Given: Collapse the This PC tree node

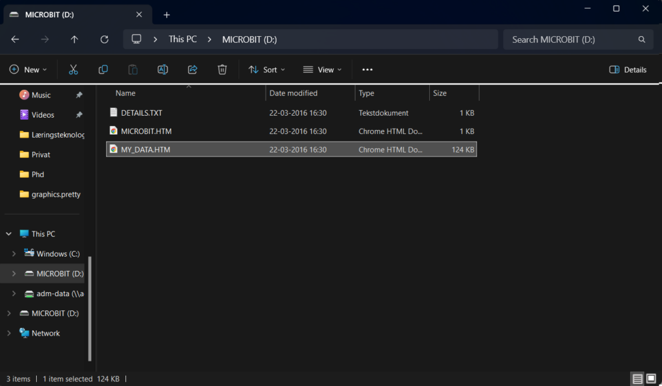Looking at the screenshot, I should coord(8,233).
